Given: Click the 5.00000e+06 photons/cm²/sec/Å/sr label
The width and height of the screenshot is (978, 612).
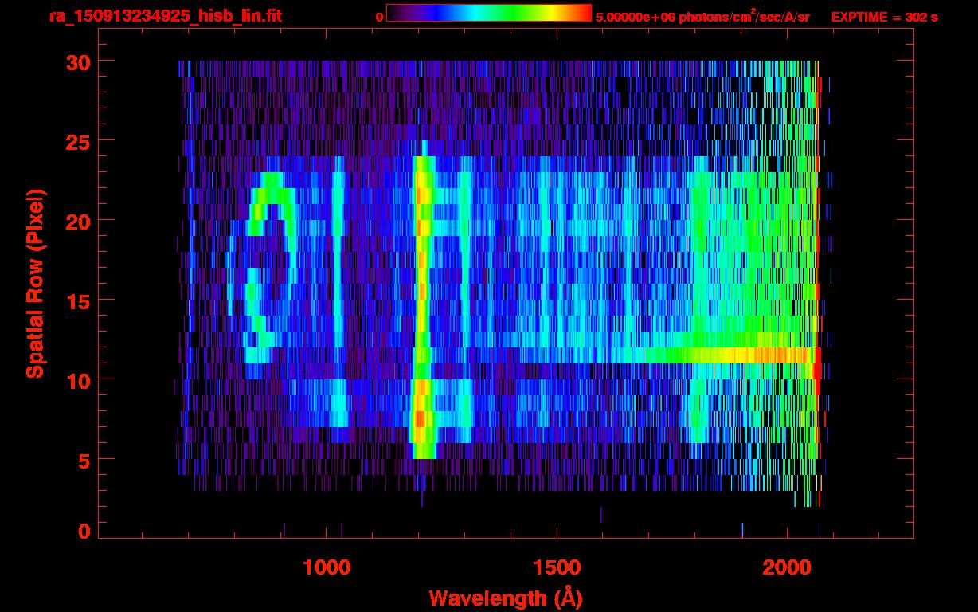Looking at the screenshot, I should click(702, 16).
